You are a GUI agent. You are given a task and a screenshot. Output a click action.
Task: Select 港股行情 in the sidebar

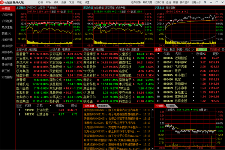[8, 40]
